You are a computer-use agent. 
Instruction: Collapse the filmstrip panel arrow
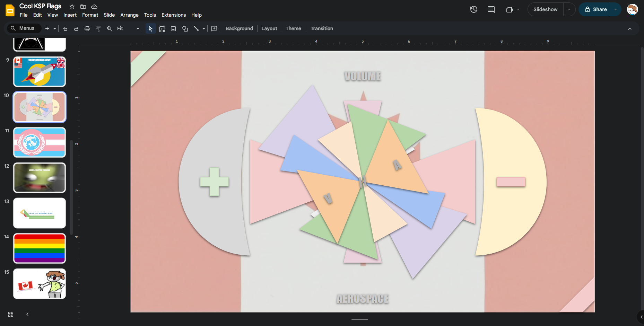click(28, 314)
